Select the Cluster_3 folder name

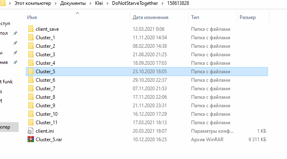45,55
